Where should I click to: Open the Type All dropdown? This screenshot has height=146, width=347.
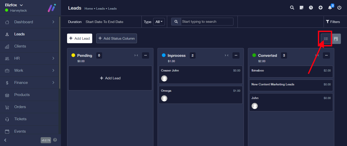pyautogui.click(x=159, y=22)
